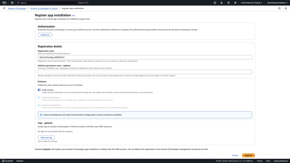Click the Cancel button

click(x=235, y=155)
